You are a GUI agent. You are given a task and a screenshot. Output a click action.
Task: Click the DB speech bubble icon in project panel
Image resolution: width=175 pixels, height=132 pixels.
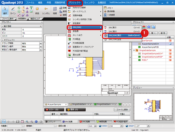coord(148,27)
